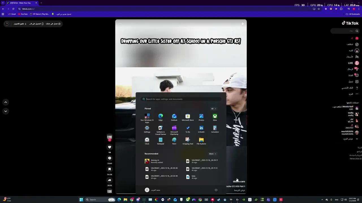
Task: Open VALORANT__2025-12-16_04-29-11 file
Action: pyautogui.click(x=202, y=161)
